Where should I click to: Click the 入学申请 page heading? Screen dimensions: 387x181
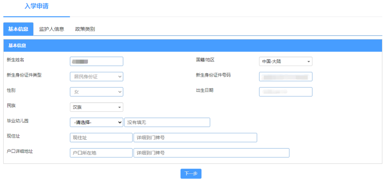click(x=37, y=6)
